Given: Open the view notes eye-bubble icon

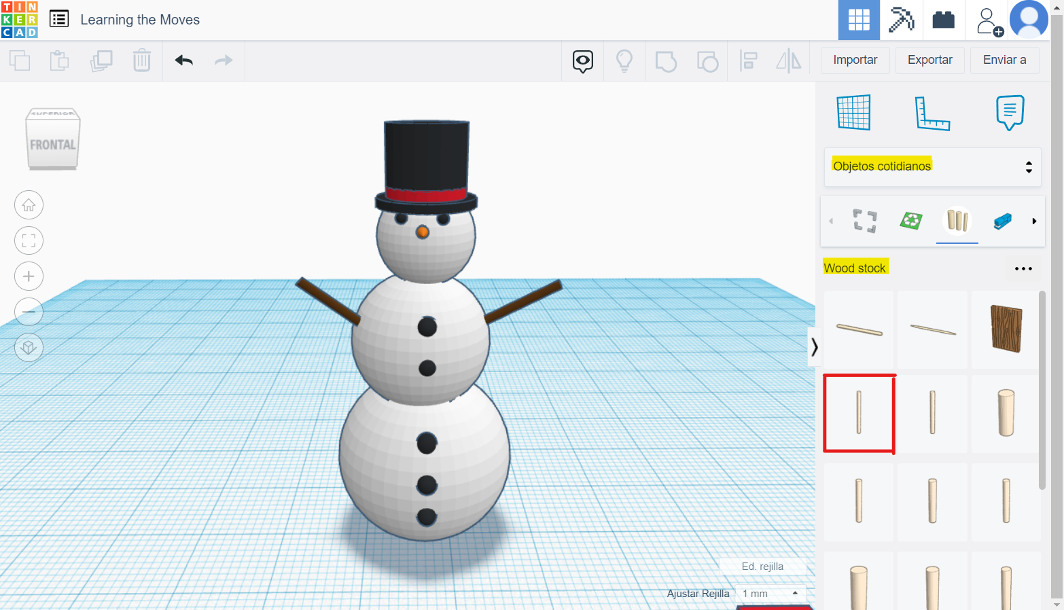Looking at the screenshot, I should tap(583, 61).
